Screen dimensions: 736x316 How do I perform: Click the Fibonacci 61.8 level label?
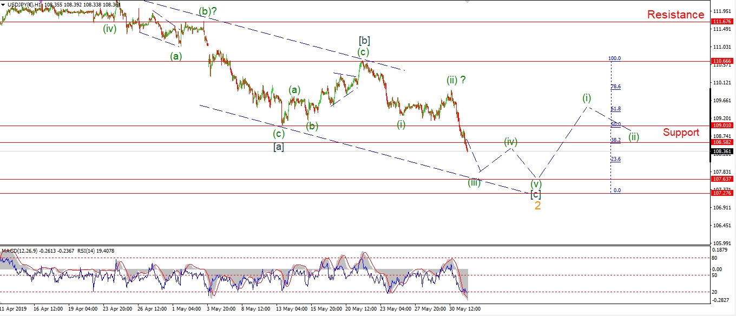[x=615, y=109]
